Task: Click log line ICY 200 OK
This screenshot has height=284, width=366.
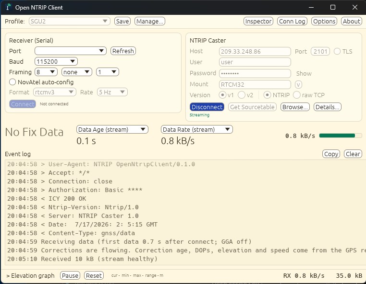Action: (47, 199)
